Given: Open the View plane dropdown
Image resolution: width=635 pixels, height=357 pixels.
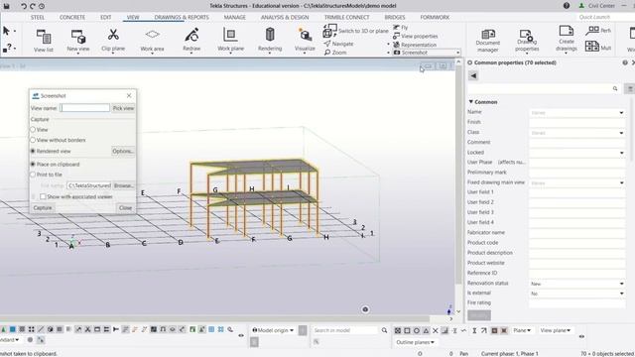Looking at the screenshot, I should click(556, 330).
